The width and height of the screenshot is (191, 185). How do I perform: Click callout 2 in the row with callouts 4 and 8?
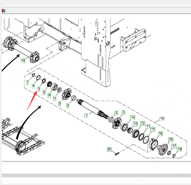click(x=68, y=106)
